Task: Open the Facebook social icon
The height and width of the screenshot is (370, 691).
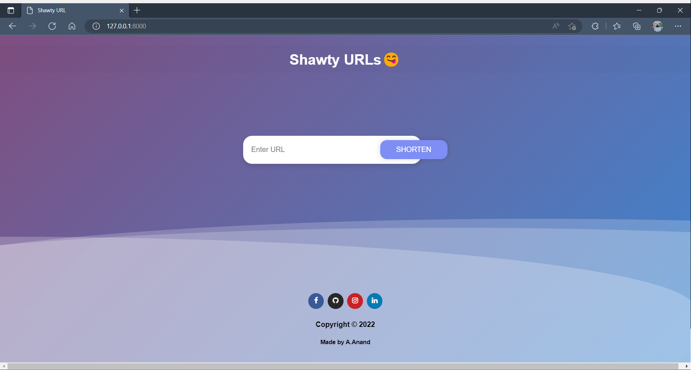Action: coord(316,301)
